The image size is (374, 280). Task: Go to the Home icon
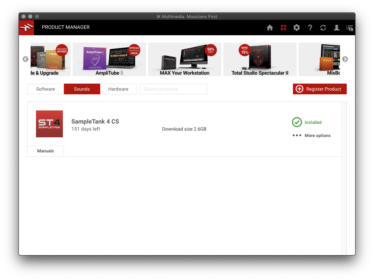point(270,28)
